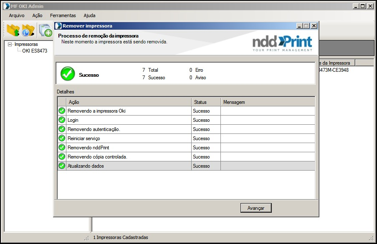Click the Ação column header
This screenshot has width=377, height=244.
(x=129, y=102)
